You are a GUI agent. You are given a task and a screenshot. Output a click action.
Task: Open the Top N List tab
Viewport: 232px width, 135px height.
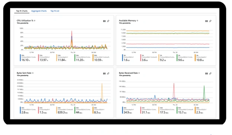click(x=55, y=11)
